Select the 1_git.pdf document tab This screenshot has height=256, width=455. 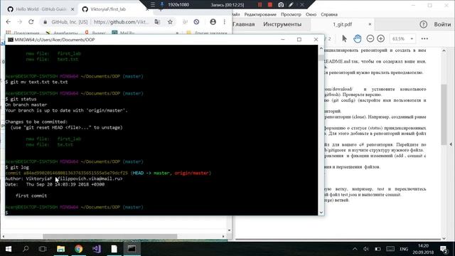coord(343,25)
